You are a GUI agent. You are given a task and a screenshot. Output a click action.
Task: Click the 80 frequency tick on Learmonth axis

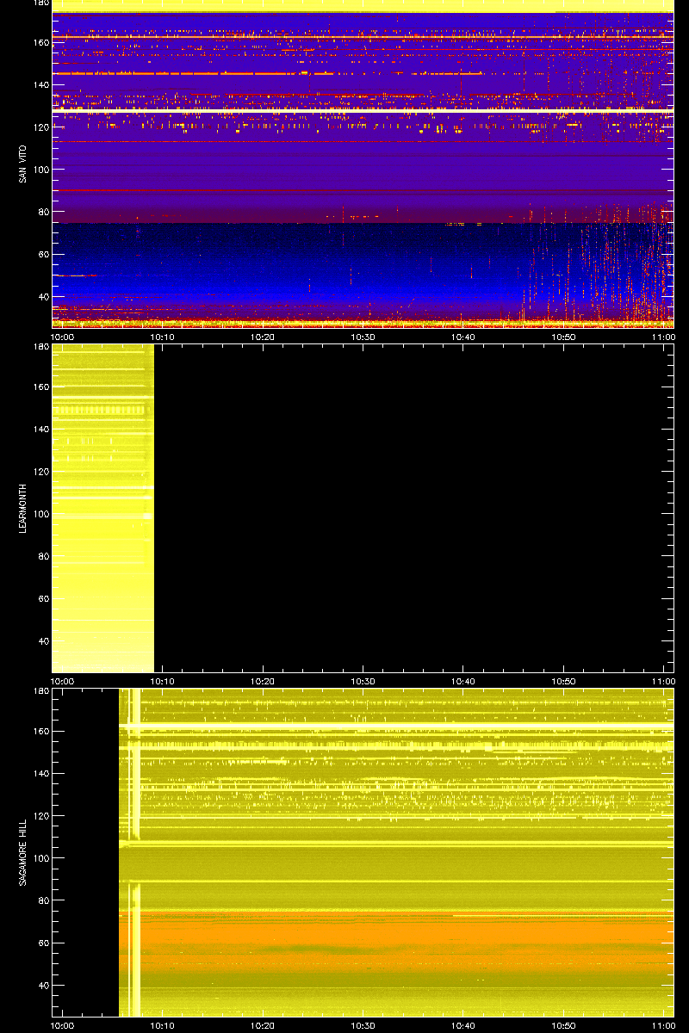click(42, 556)
